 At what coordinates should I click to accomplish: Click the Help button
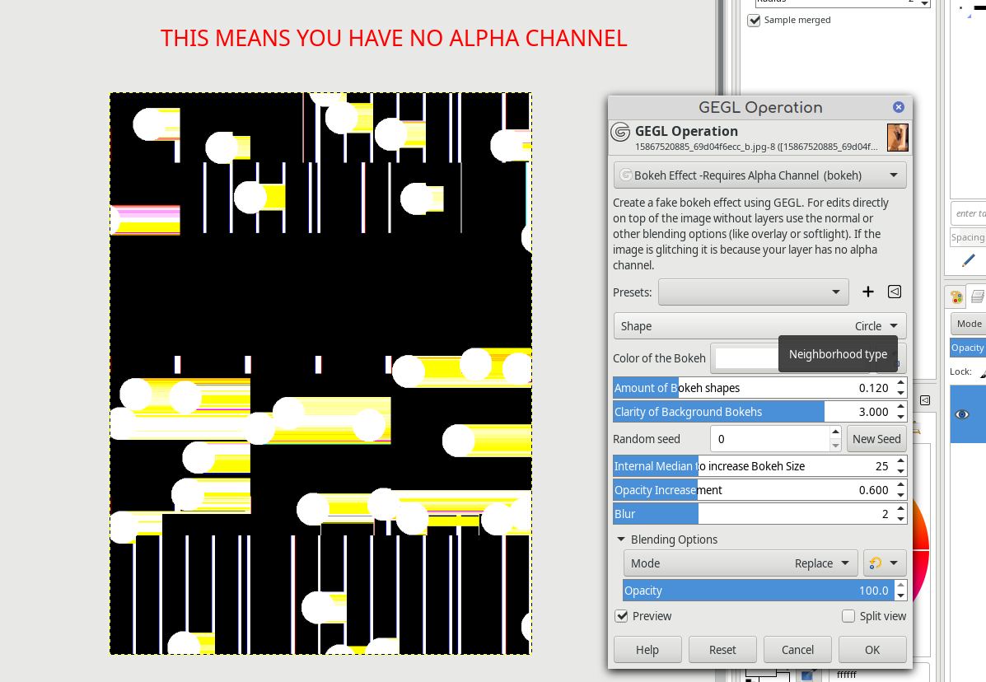pos(647,649)
